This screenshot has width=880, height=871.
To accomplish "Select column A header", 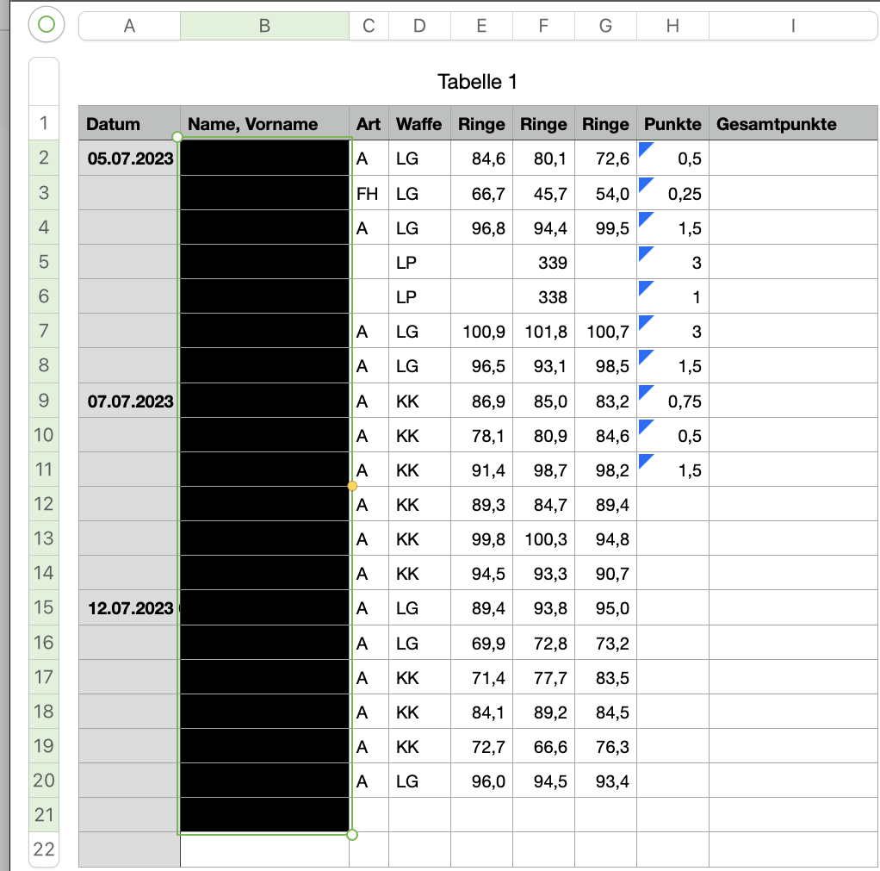I will (x=130, y=26).
